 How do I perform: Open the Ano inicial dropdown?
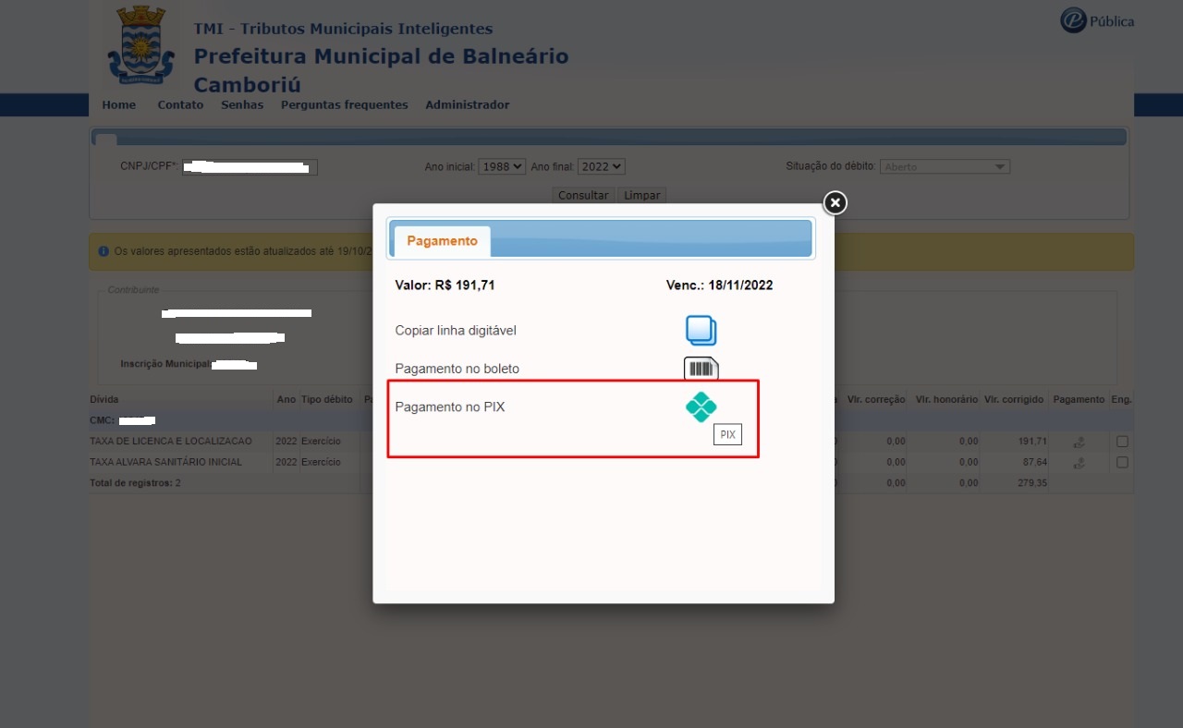pyautogui.click(x=502, y=166)
